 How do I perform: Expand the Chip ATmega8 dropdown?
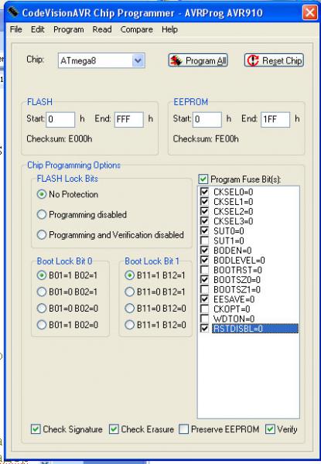pos(138,60)
